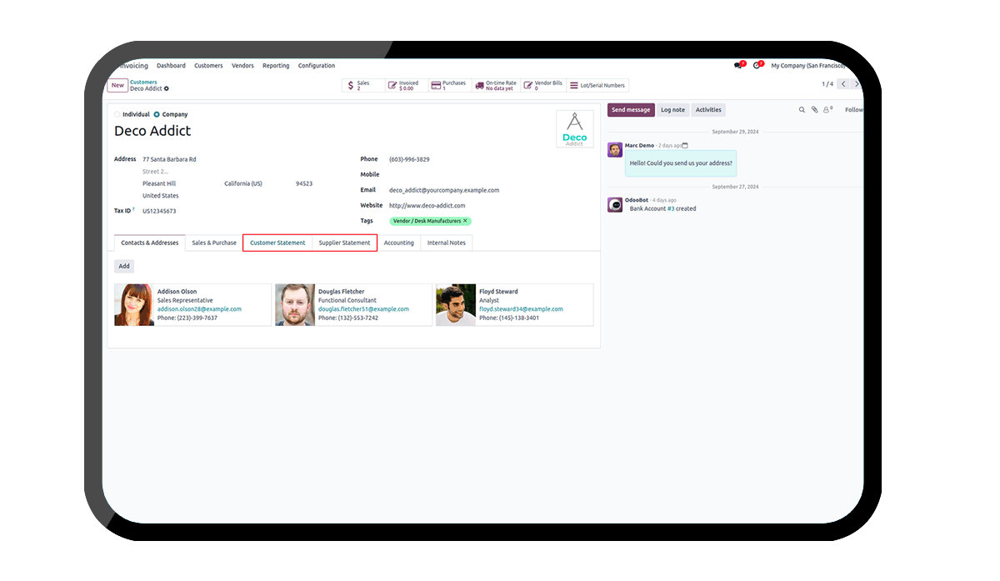
Task: Click floyd.steward34@example.com email link
Action: pos(521,309)
